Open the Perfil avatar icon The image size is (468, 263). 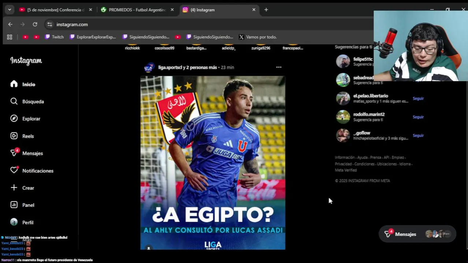pyautogui.click(x=14, y=222)
